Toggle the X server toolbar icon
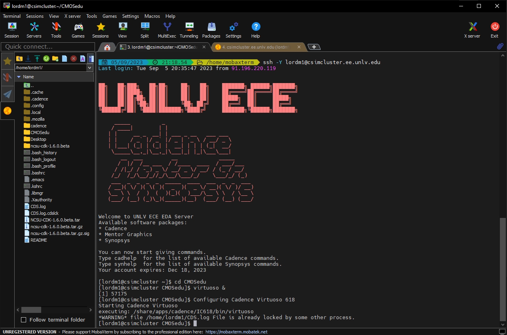This screenshot has height=335, width=507. tap(472, 30)
